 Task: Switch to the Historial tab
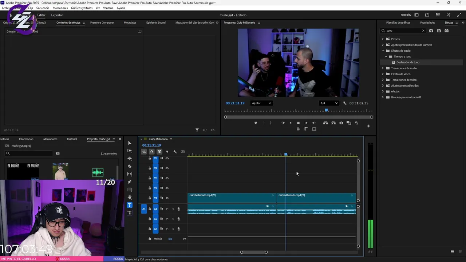pos(72,139)
